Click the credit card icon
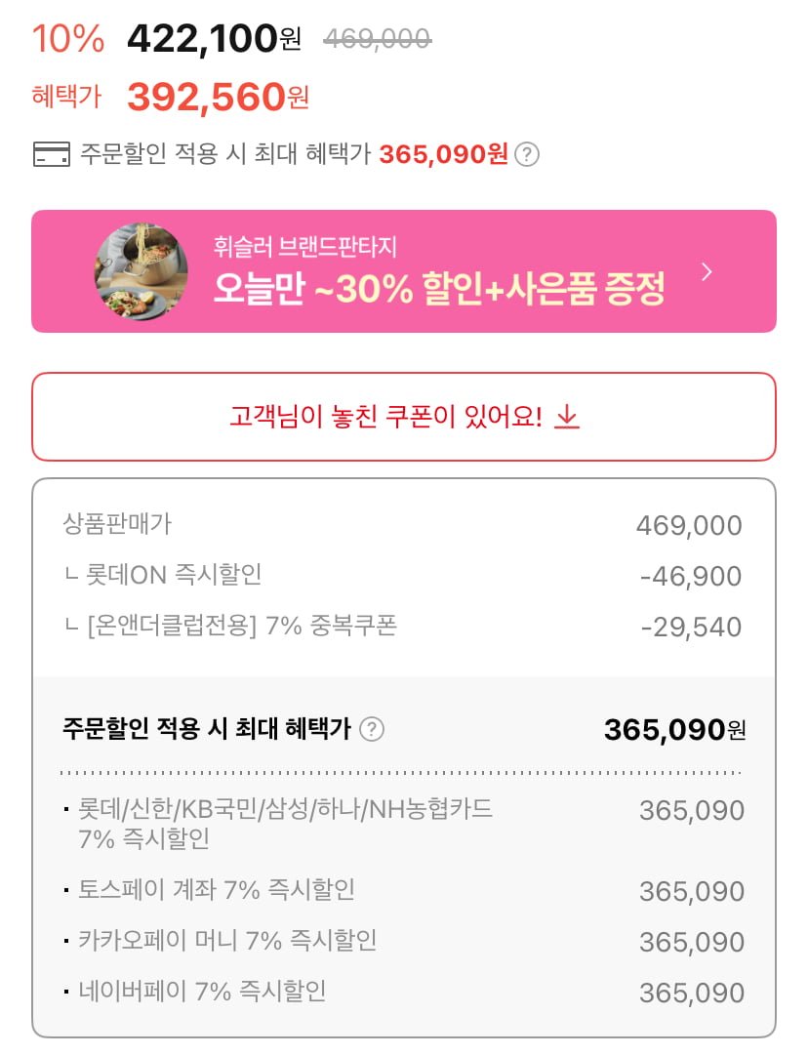 click(x=52, y=154)
